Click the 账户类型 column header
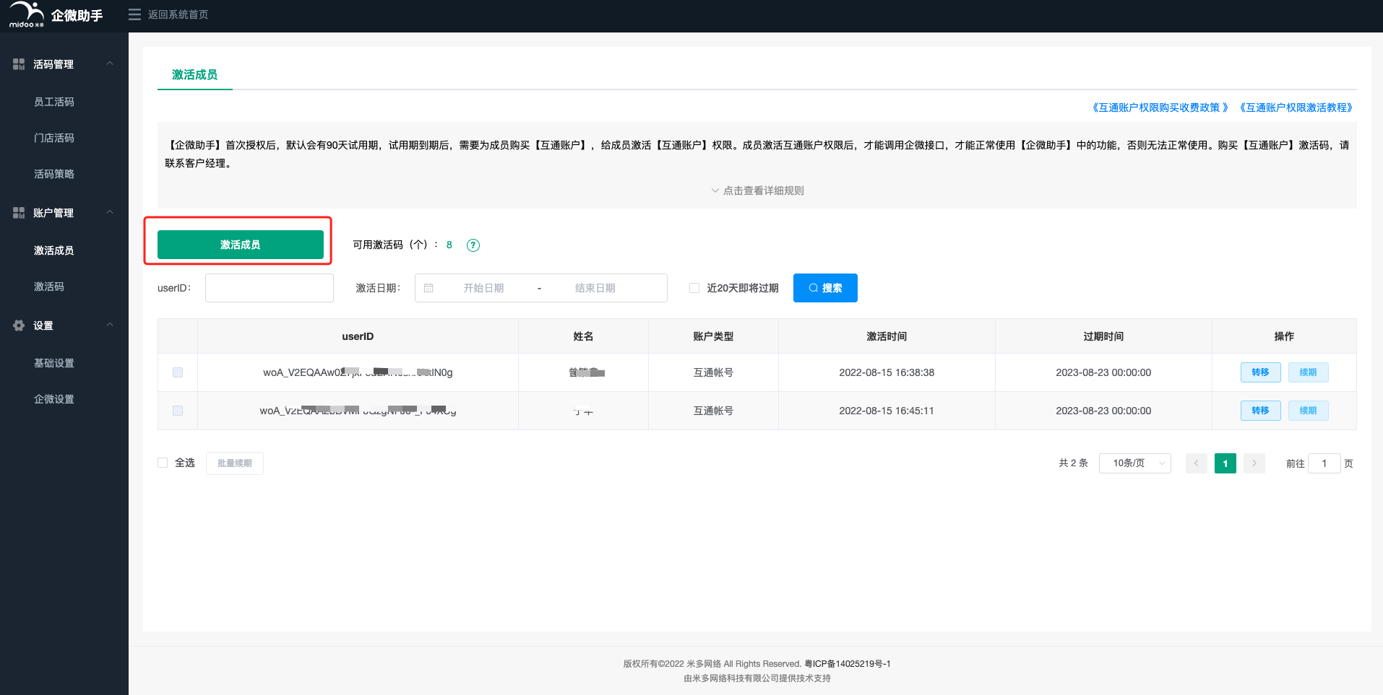Viewport: 1383px width, 695px height. click(713, 336)
